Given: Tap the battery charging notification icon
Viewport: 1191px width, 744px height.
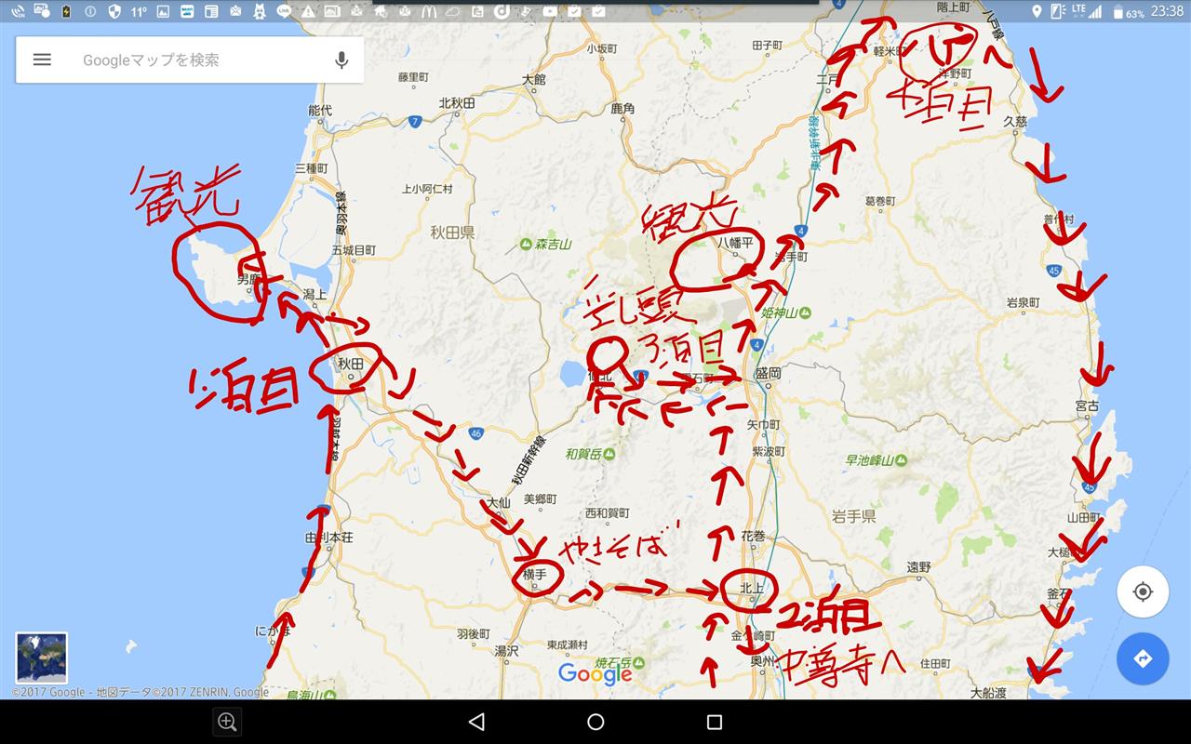Looking at the screenshot, I should [x=66, y=11].
